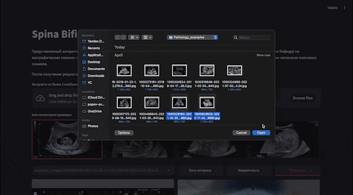Focus the Search field
Image resolution: width=353 pixels, height=195 pixels.
pos(252,37)
